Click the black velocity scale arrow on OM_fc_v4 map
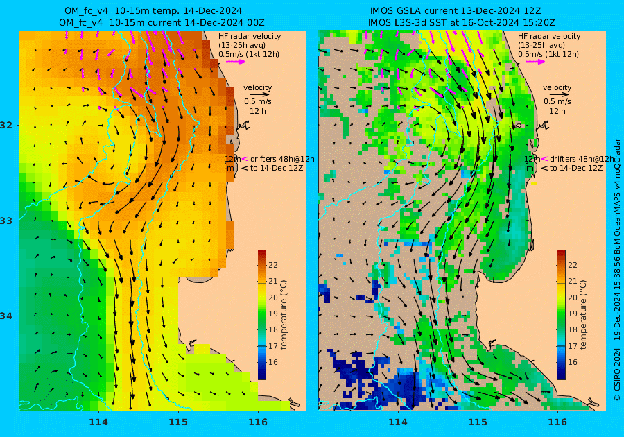 pyautogui.click(x=260, y=95)
